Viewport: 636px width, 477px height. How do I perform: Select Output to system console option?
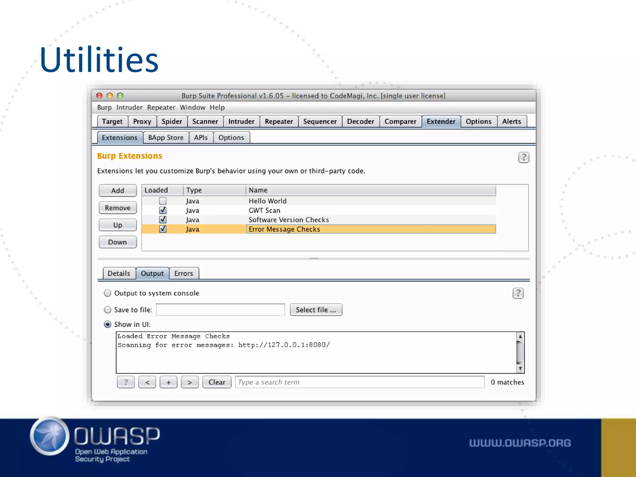tap(107, 293)
